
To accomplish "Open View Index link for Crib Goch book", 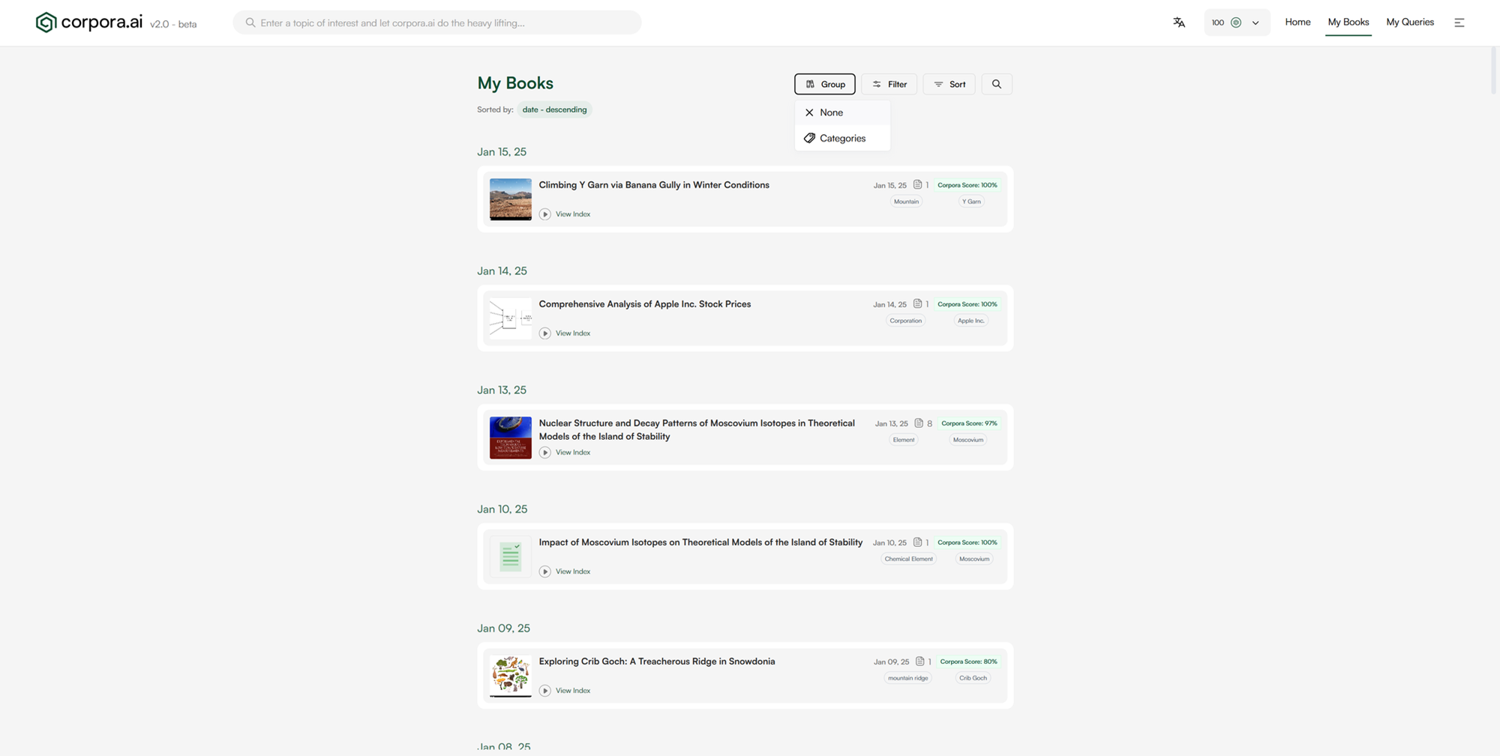I will [572, 691].
